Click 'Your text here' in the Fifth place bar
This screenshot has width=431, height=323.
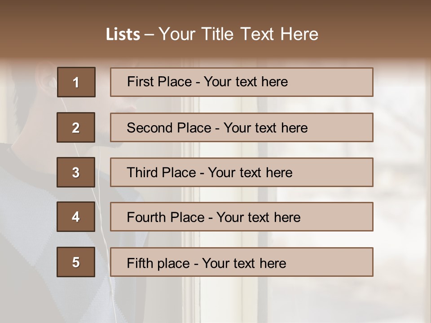244,263
